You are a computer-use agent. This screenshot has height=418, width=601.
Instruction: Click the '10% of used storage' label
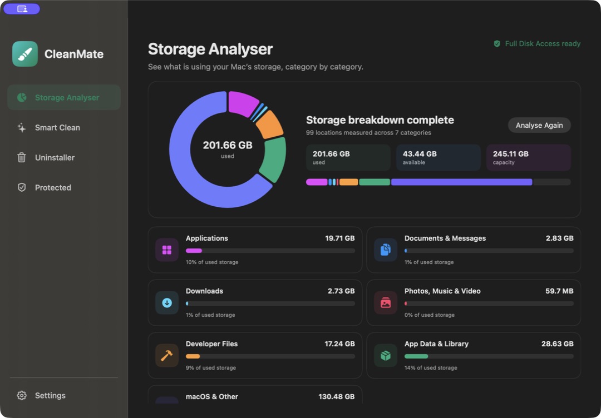(x=212, y=262)
